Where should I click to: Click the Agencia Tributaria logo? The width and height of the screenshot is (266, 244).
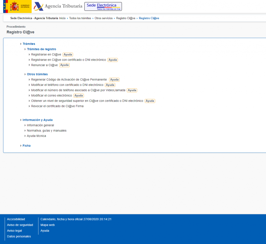pos(58,6)
